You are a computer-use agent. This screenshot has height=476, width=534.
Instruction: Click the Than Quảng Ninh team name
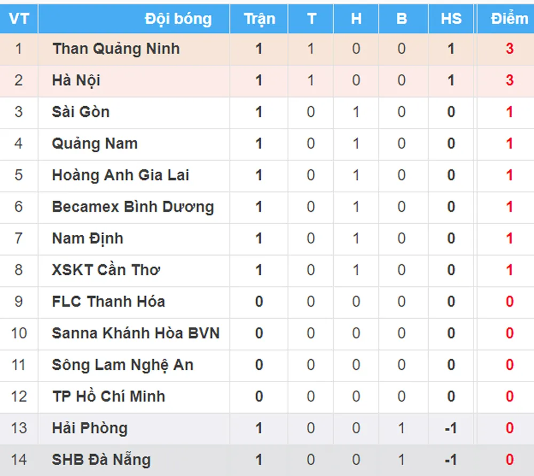[x=116, y=49]
